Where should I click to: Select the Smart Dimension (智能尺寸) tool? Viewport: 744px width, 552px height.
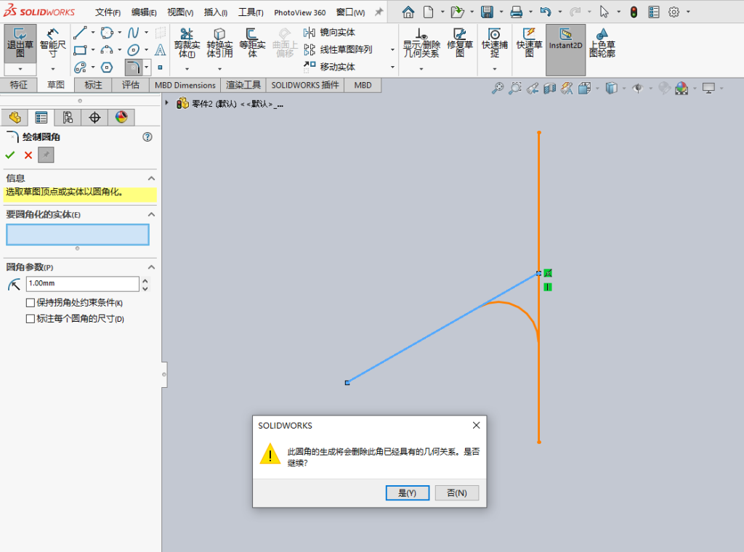coord(52,43)
